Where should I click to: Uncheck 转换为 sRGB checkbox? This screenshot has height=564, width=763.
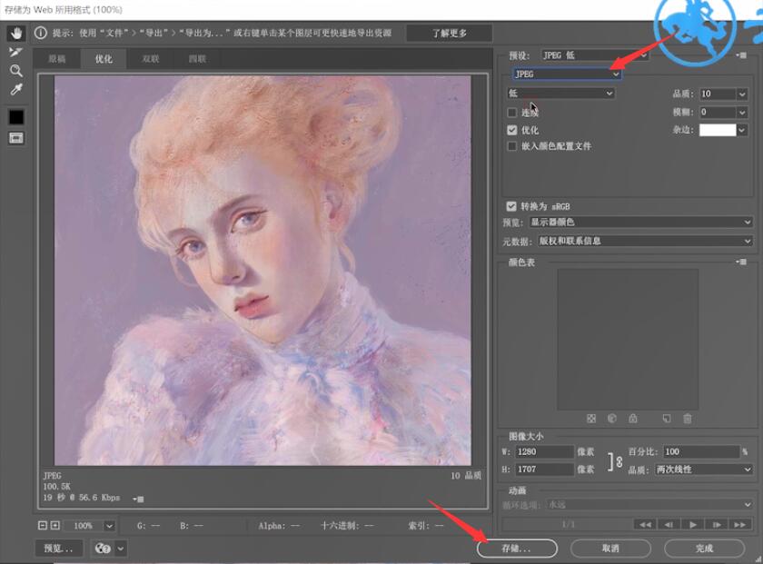(510, 206)
